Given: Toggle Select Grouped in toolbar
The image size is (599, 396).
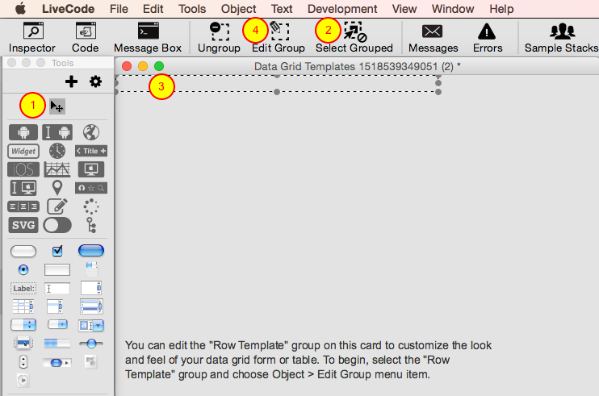Looking at the screenshot, I should (x=354, y=37).
